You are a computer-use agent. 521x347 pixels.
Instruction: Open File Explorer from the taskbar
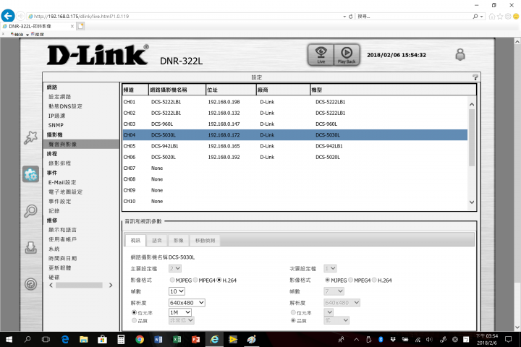[x=83, y=339]
